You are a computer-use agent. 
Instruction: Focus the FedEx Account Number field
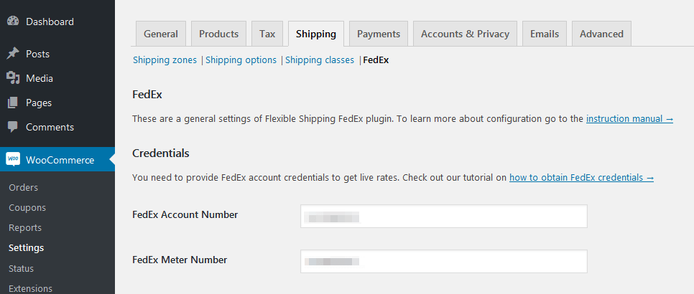tap(444, 217)
